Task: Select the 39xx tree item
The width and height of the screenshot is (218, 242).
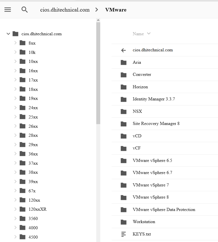Action: click(33, 182)
